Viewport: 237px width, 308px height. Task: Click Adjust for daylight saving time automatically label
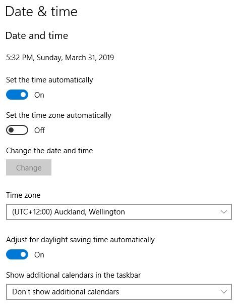(x=80, y=240)
